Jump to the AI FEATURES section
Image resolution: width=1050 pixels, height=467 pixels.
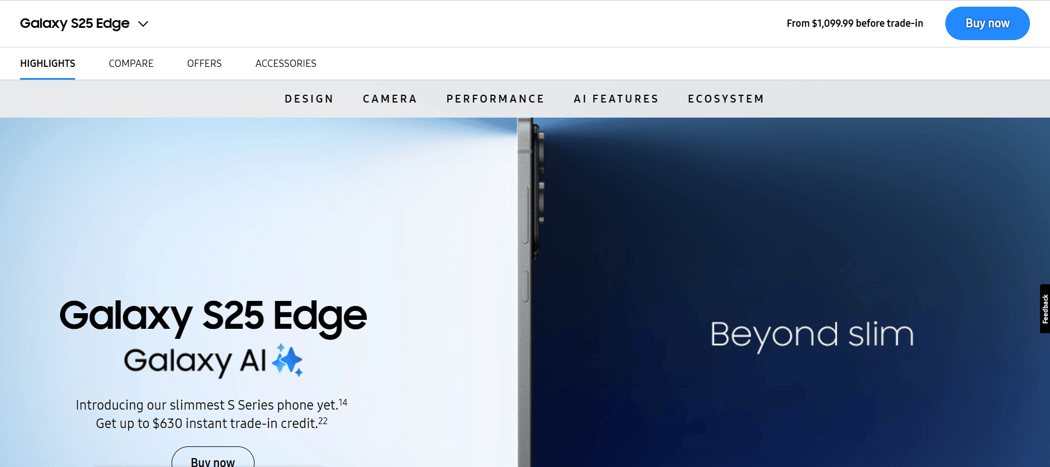(x=616, y=99)
